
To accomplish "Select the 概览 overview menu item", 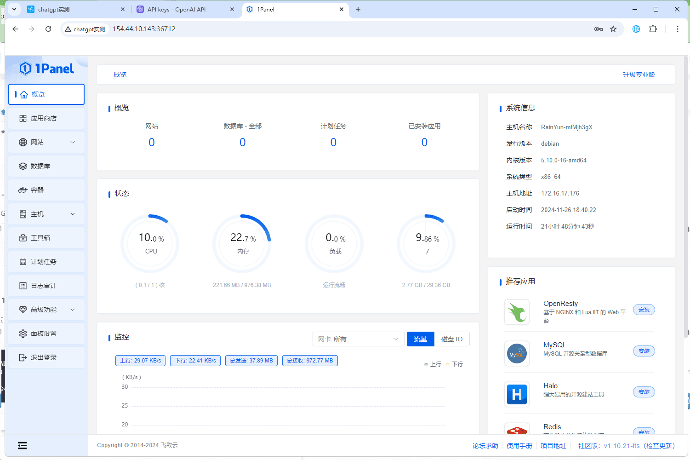I will pos(46,94).
